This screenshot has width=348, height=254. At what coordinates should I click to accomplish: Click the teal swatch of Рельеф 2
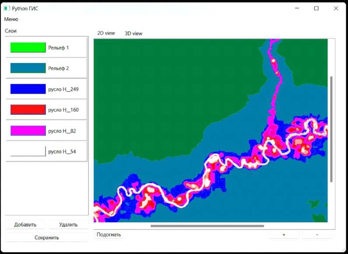tap(28, 68)
